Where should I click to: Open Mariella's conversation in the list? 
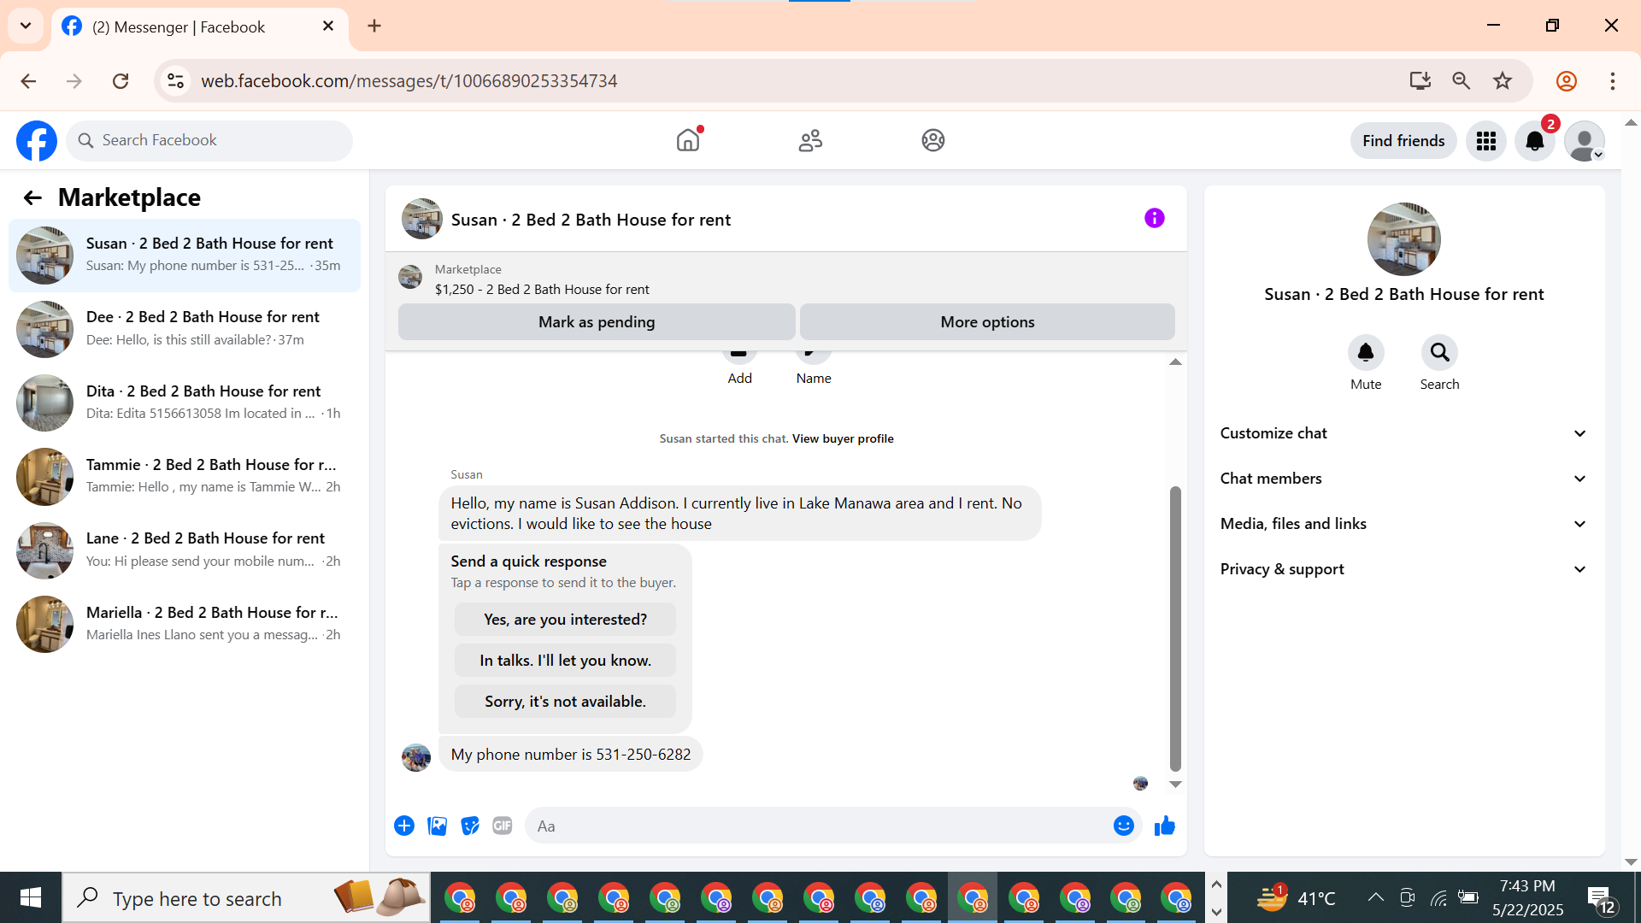185,624
